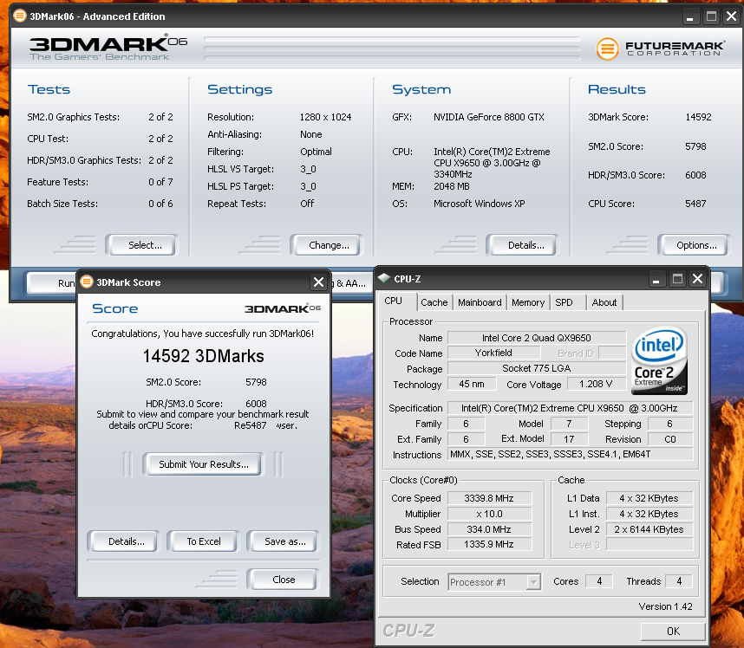Screen dimensions: 744x648
Task: Click the partially hidden Run button
Action: coord(52,283)
